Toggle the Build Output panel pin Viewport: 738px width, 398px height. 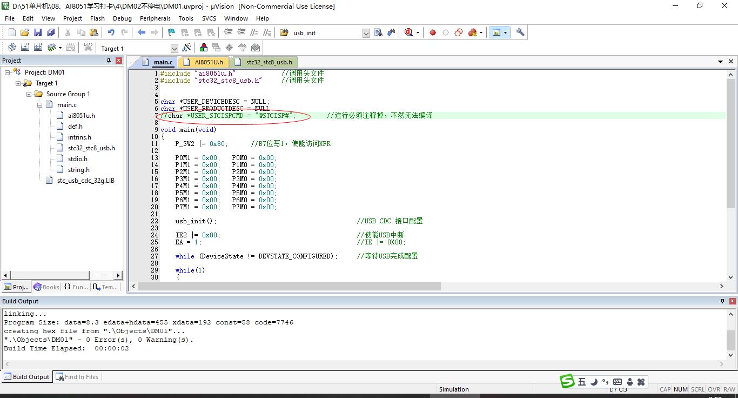(722, 301)
